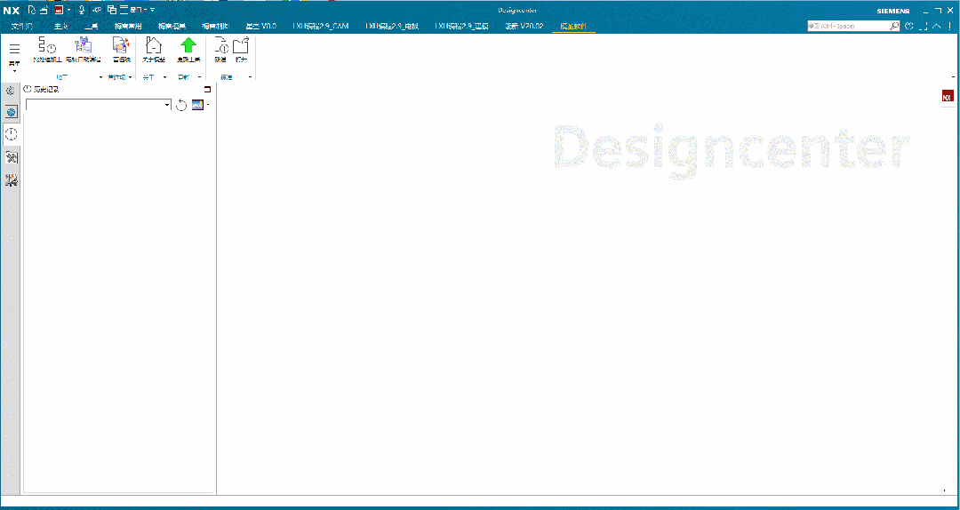Expand the dropdown under the house icon group
Viewport: 960px width, 510px height.
click(164, 77)
